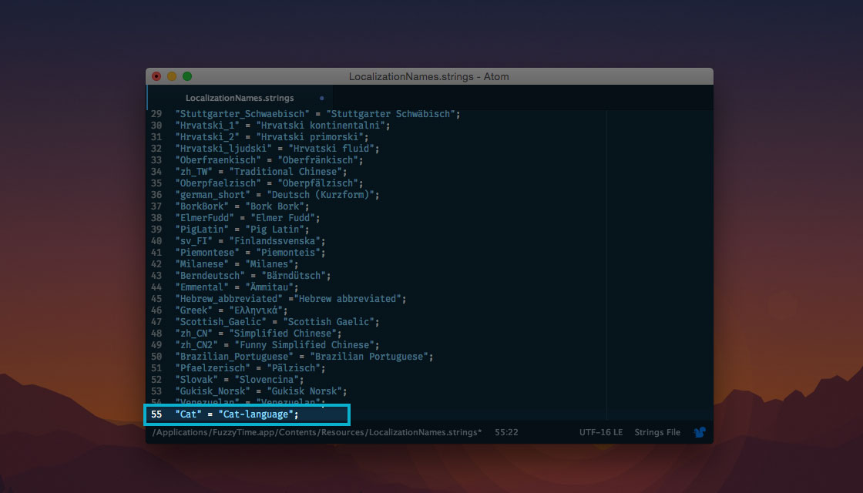This screenshot has height=493, width=863.
Task: Click line number 29 in the gutter
Action: click(x=156, y=114)
